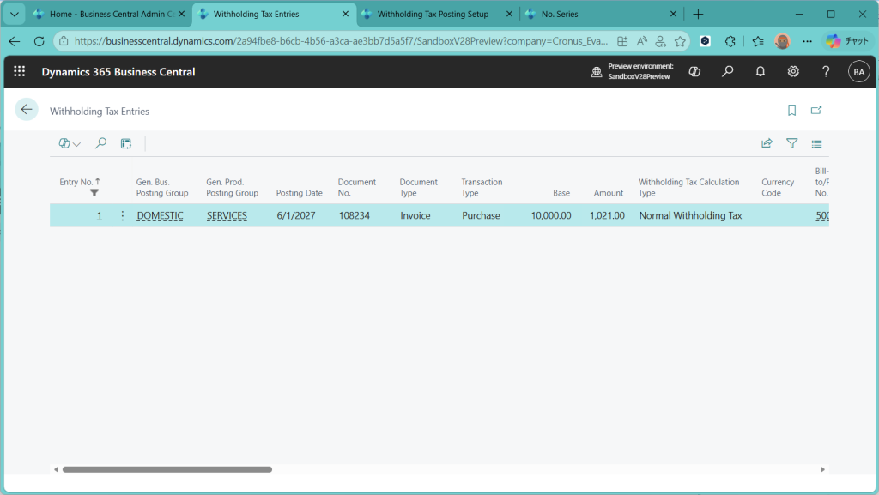Open the app launcher waffle menu

coord(19,72)
